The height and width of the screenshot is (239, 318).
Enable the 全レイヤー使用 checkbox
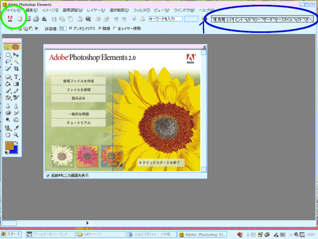[114, 28]
